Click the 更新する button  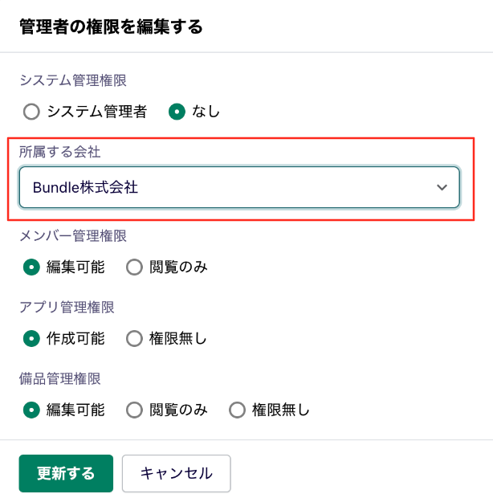tap(66, 474)
